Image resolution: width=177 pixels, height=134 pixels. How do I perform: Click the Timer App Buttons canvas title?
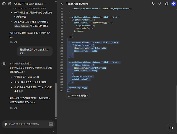pos(78,4)
